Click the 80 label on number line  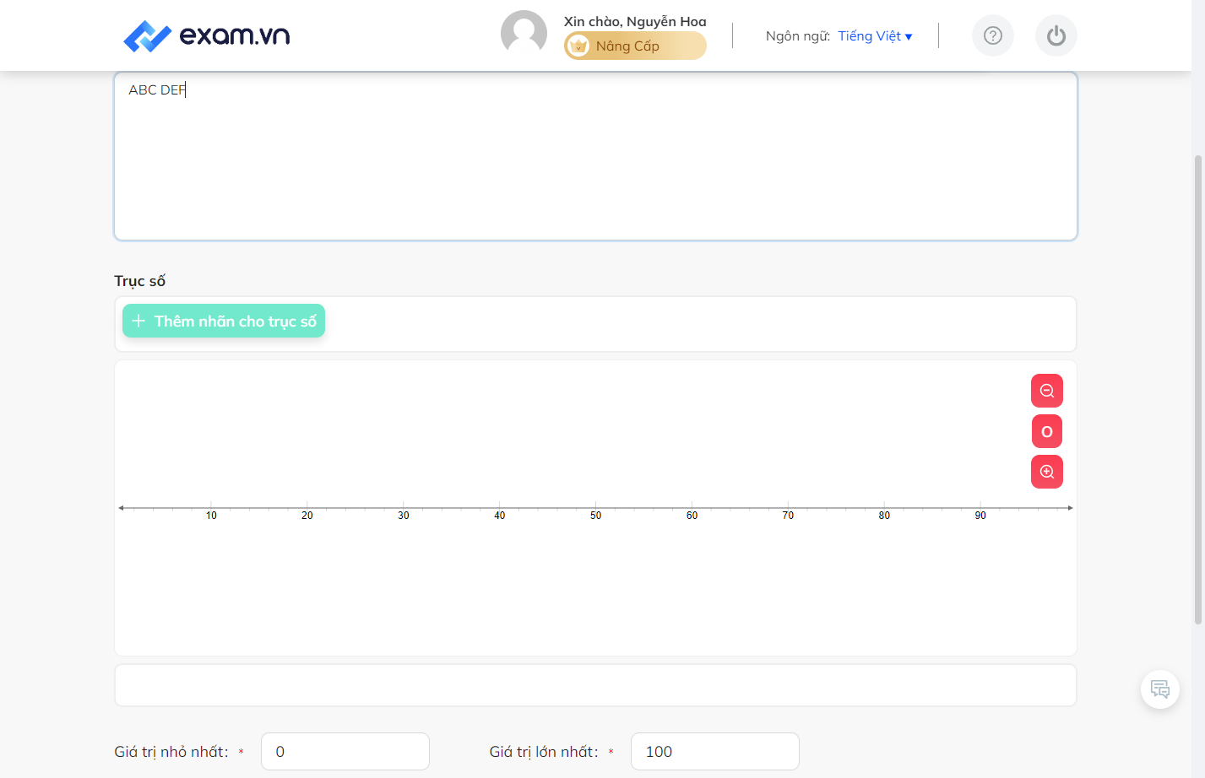[884, 516]
